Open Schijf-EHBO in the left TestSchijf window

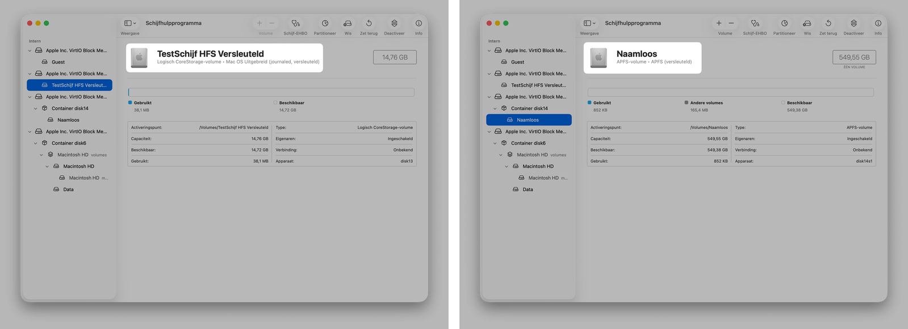tap(295, 23)
